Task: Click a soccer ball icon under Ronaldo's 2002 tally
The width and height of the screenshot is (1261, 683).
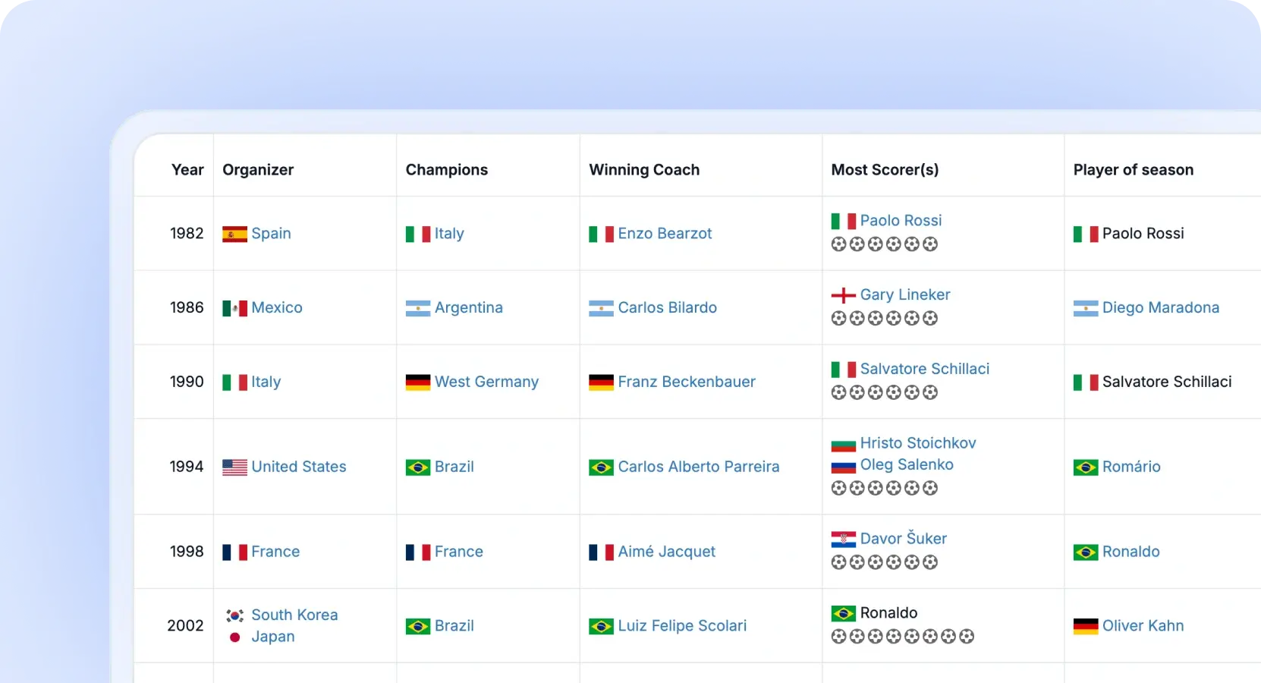Action: pos(839,637)
